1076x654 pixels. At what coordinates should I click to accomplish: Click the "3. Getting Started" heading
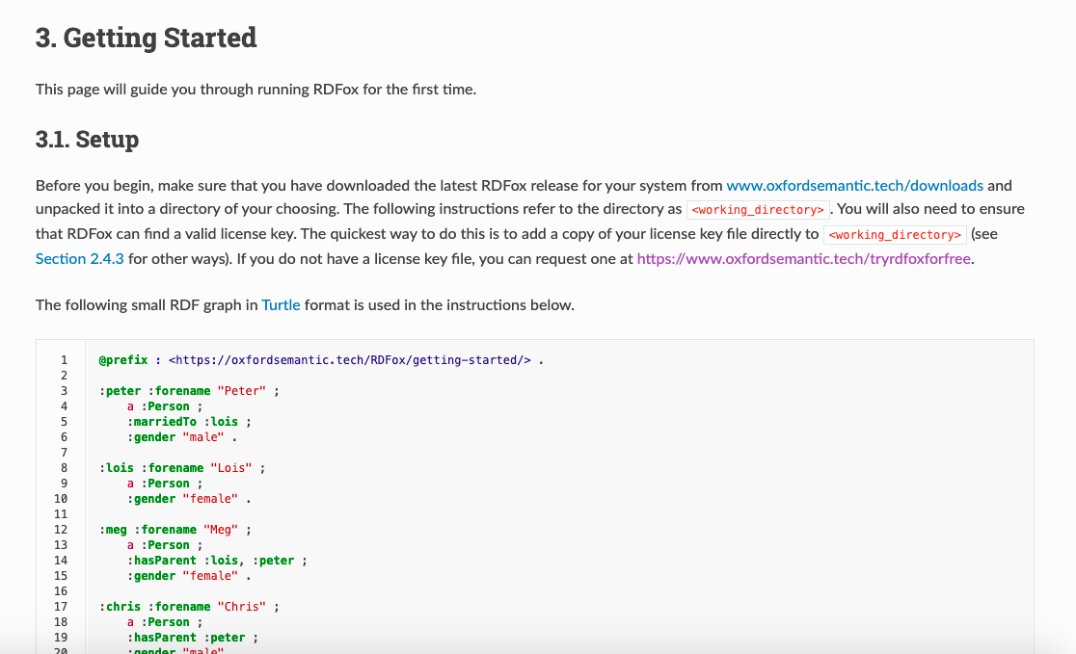[146, 38]
